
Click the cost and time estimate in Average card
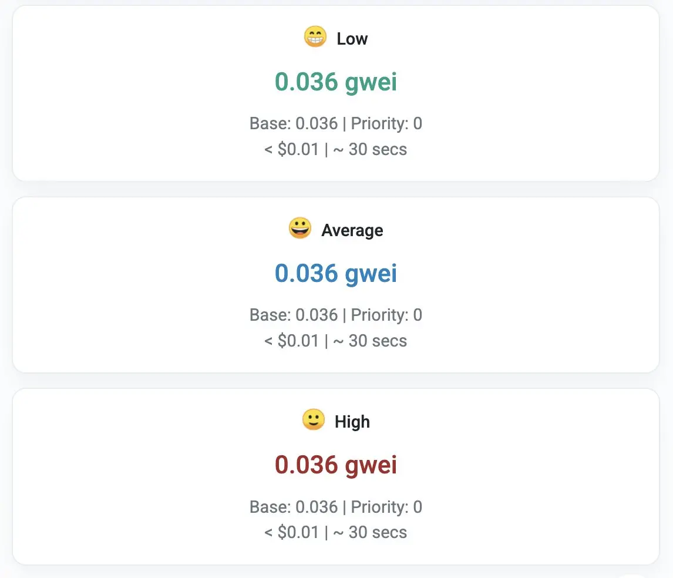[336, 341]
